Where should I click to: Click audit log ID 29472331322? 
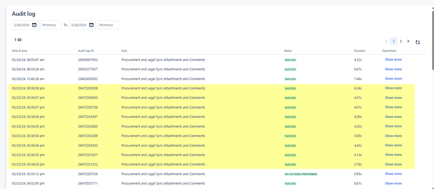pos(88,164)
